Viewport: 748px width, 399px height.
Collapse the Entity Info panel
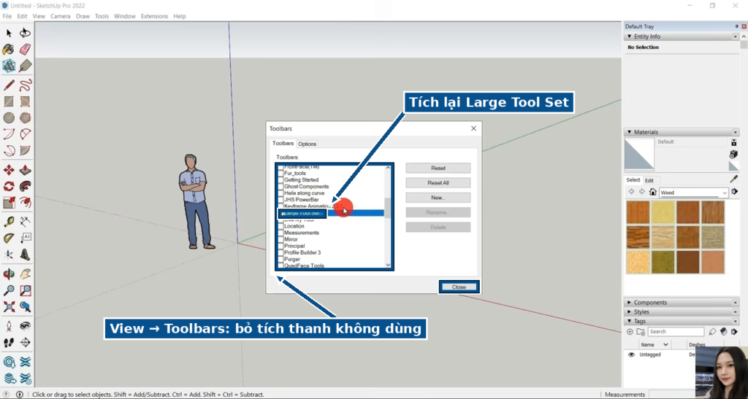(629, 36)
